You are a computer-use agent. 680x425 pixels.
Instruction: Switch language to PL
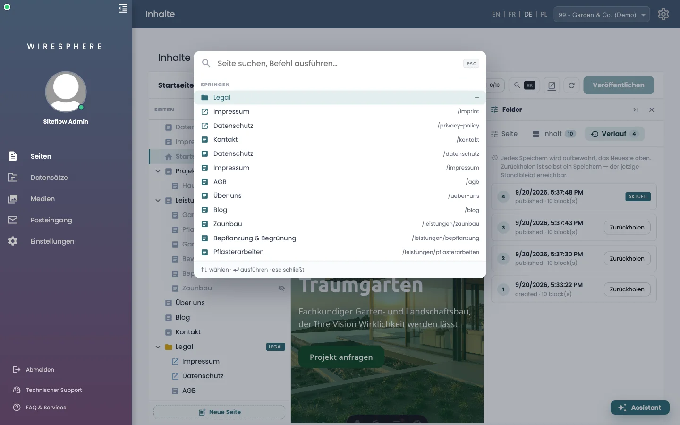tap(544, 14)
